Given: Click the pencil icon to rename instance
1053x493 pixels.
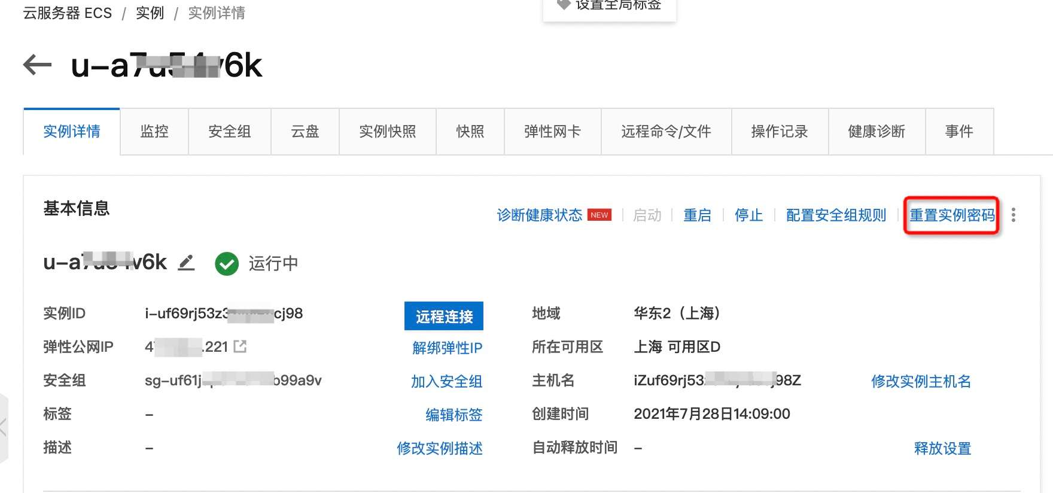Looking at the screenshot, I should pyautogui.click(x=187, y=263).
